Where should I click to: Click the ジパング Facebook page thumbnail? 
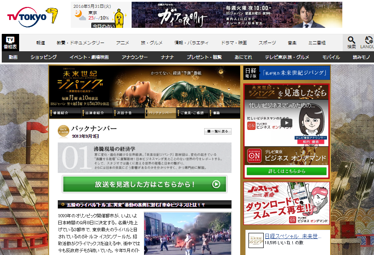tap(256, 240)
